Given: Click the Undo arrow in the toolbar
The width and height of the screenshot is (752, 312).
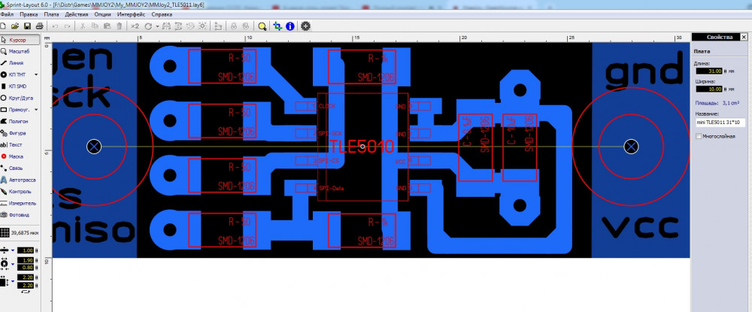Looking at the screenshot, I should tap(55, 26).
